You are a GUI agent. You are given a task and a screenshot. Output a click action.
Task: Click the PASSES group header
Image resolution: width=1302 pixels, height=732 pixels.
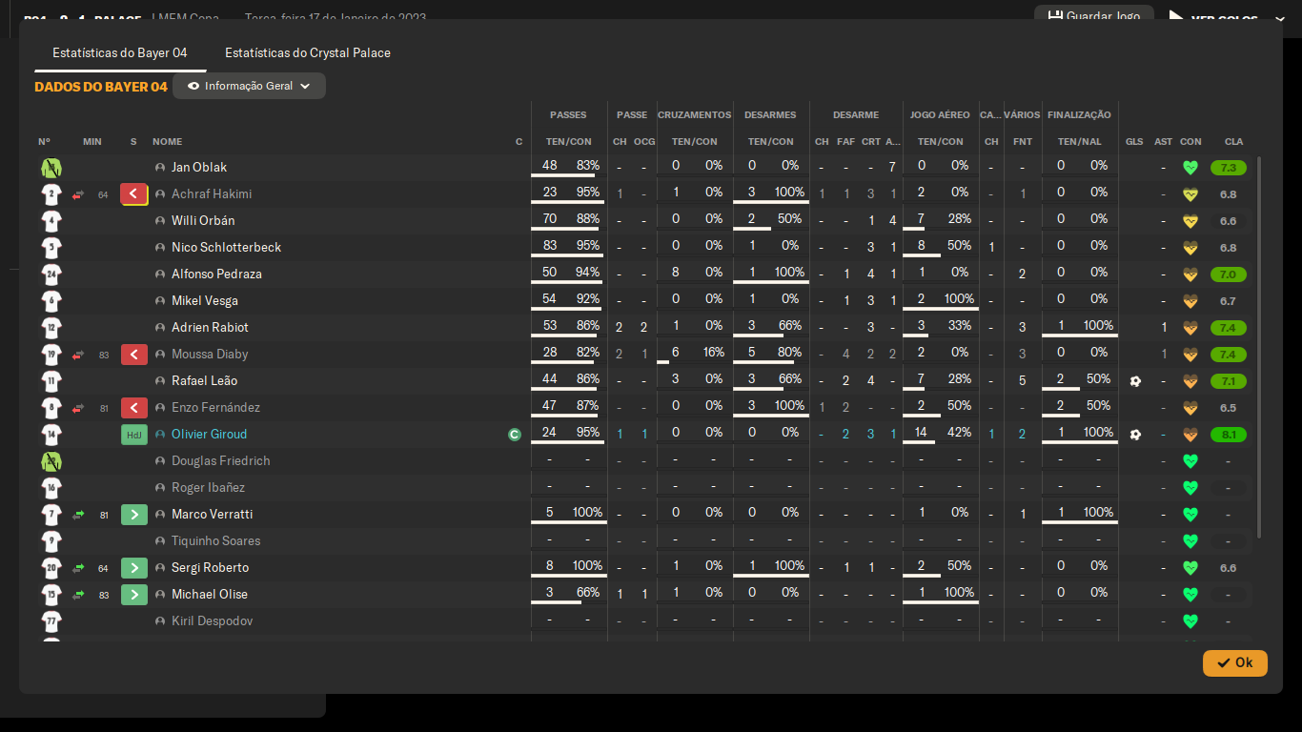568,115
